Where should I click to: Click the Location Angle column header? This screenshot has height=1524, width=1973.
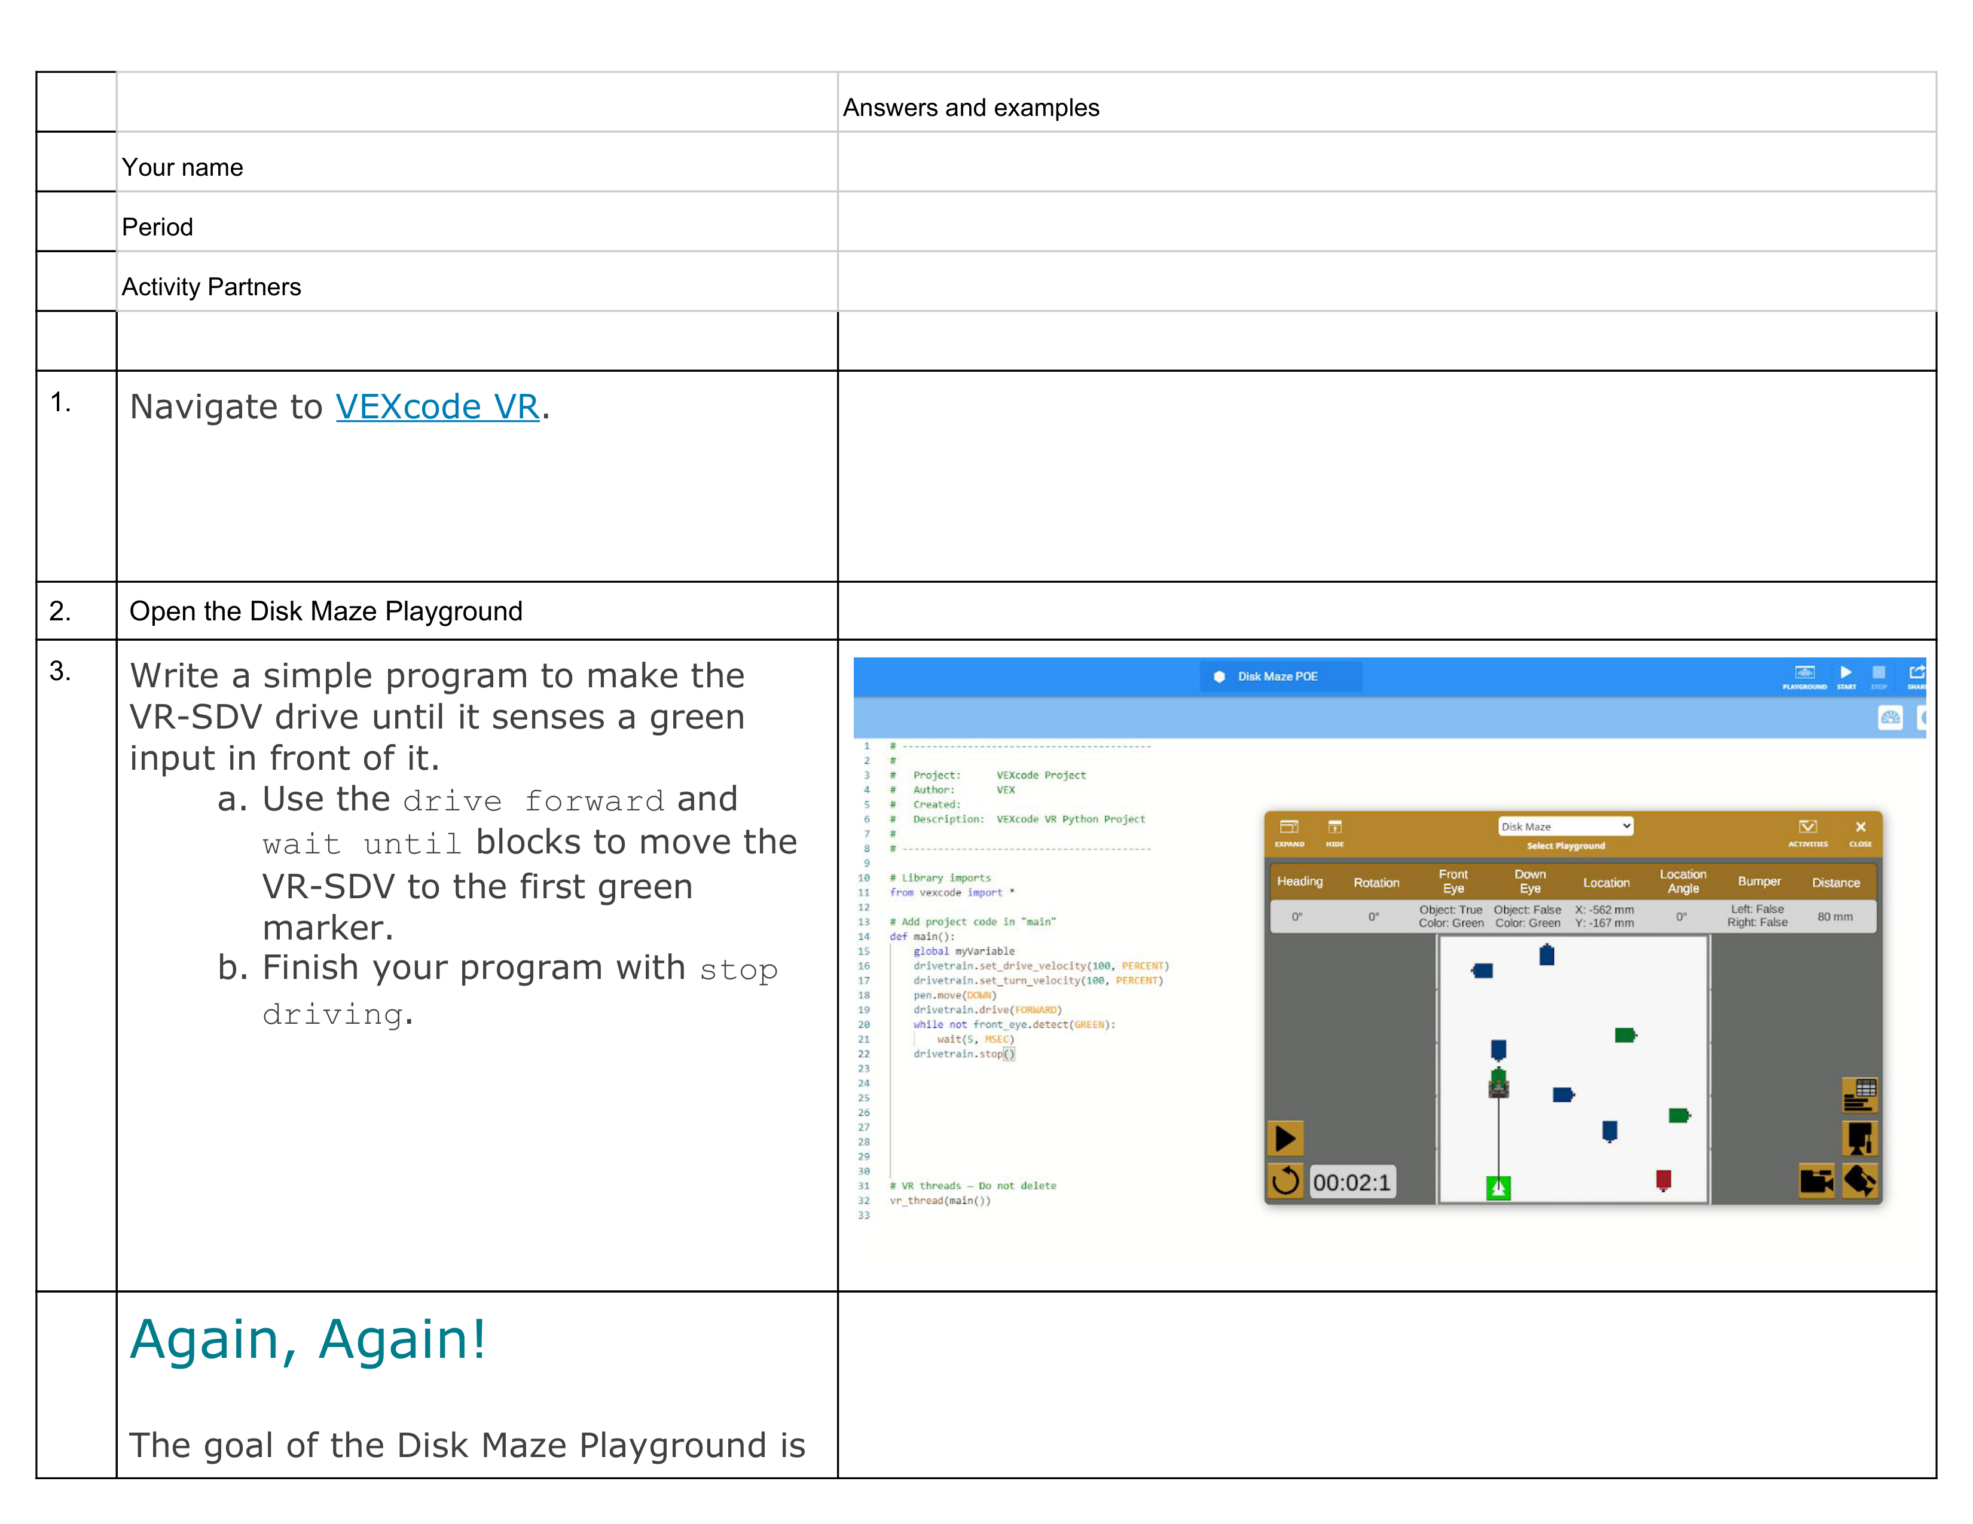pyautogui.click(x=1682, y=881)
